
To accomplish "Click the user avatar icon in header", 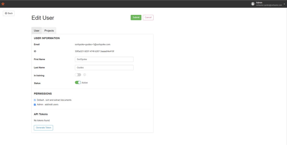I will pyautogui.click(x=253, y=4).
